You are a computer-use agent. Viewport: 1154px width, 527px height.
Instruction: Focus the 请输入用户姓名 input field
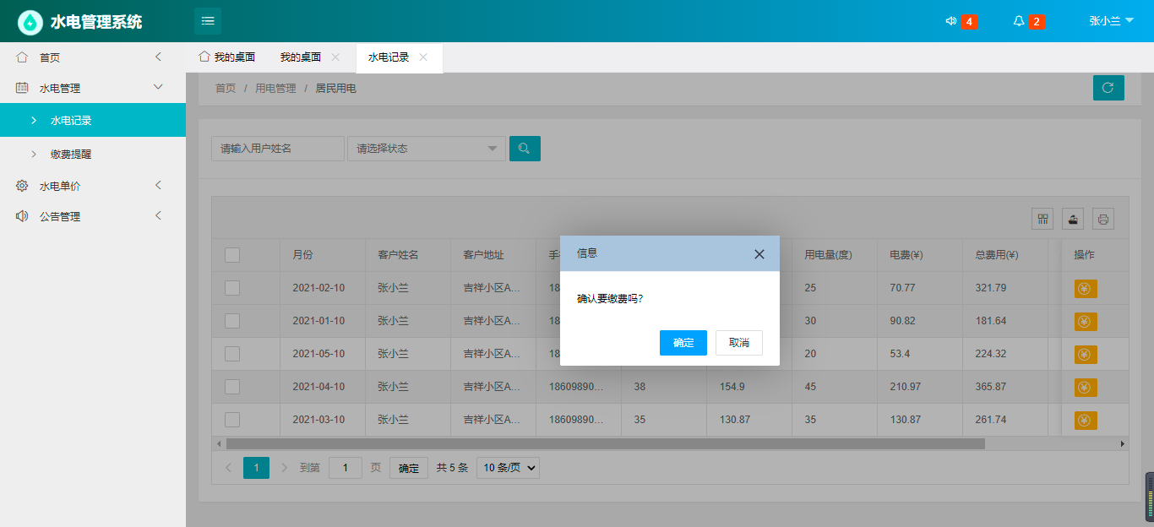tap(278, 149)
